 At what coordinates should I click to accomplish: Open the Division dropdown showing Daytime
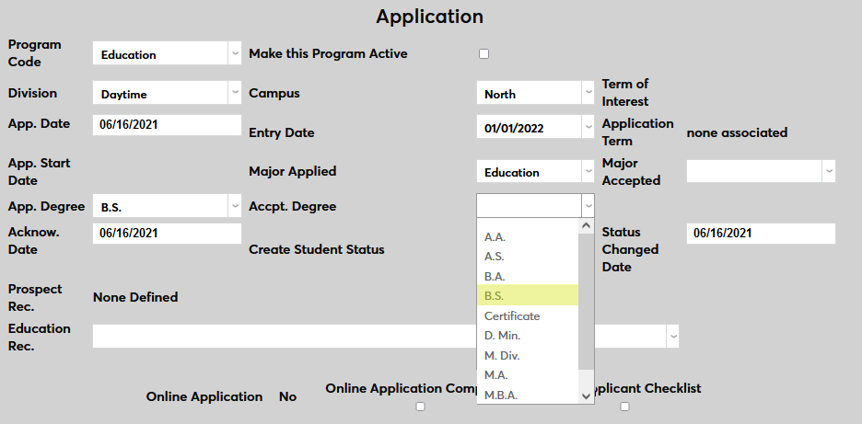[167, 93]
